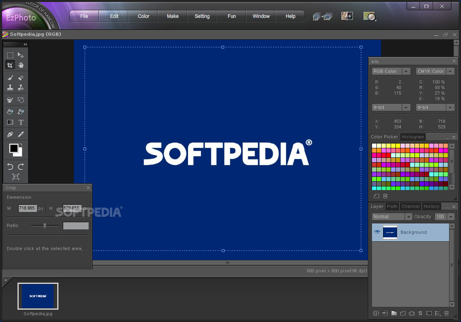Duplicate layer using the stacked pages icon
Viewport: 461px width, 322px height.
pos(412,313)
